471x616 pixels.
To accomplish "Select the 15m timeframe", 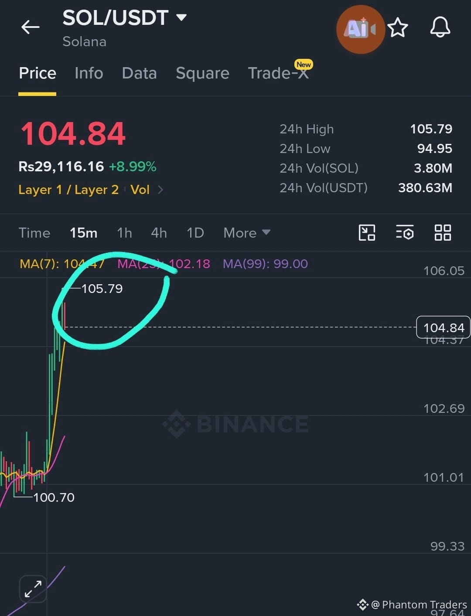I will (x=84, y=233).
